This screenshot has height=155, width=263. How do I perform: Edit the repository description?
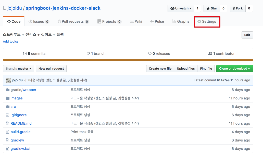[247, 35]
